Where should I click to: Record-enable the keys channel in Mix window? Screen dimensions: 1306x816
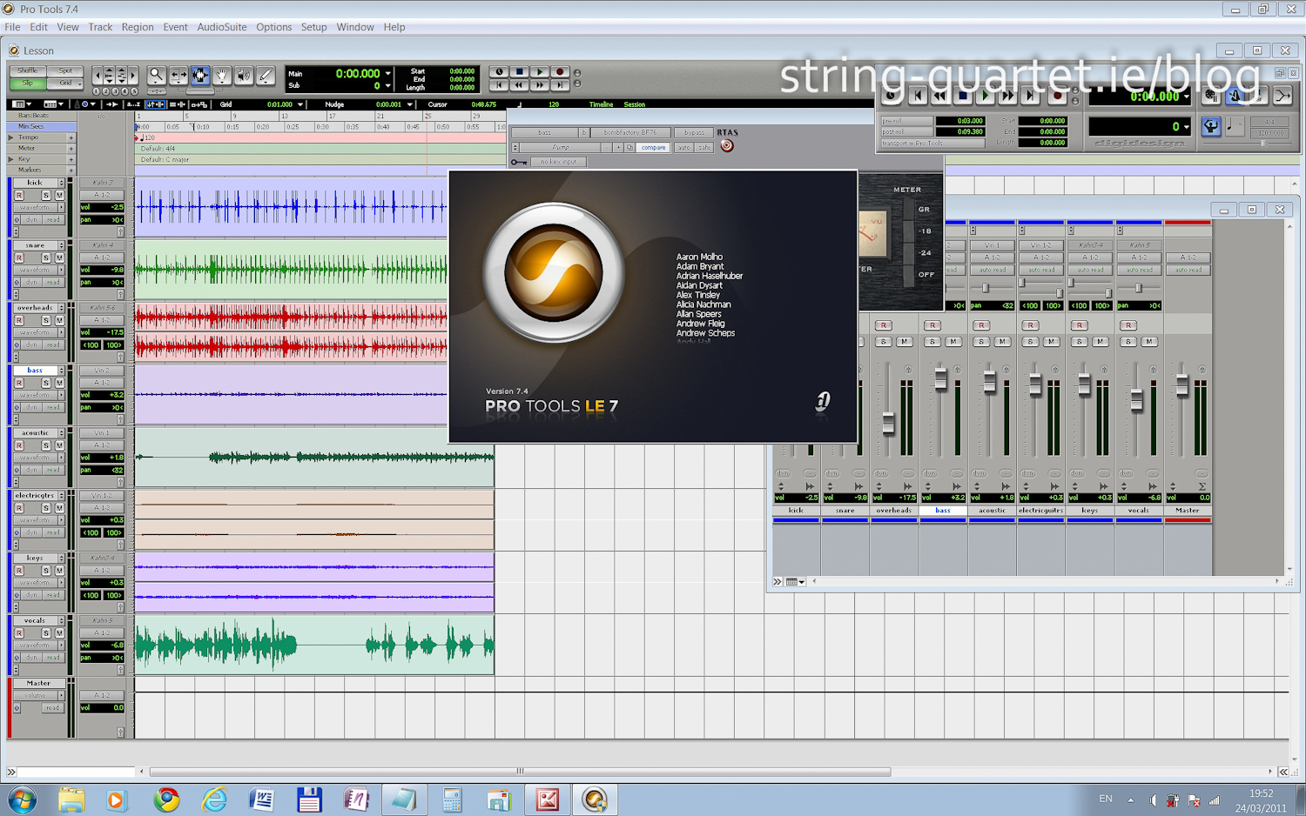point(1080,325)
